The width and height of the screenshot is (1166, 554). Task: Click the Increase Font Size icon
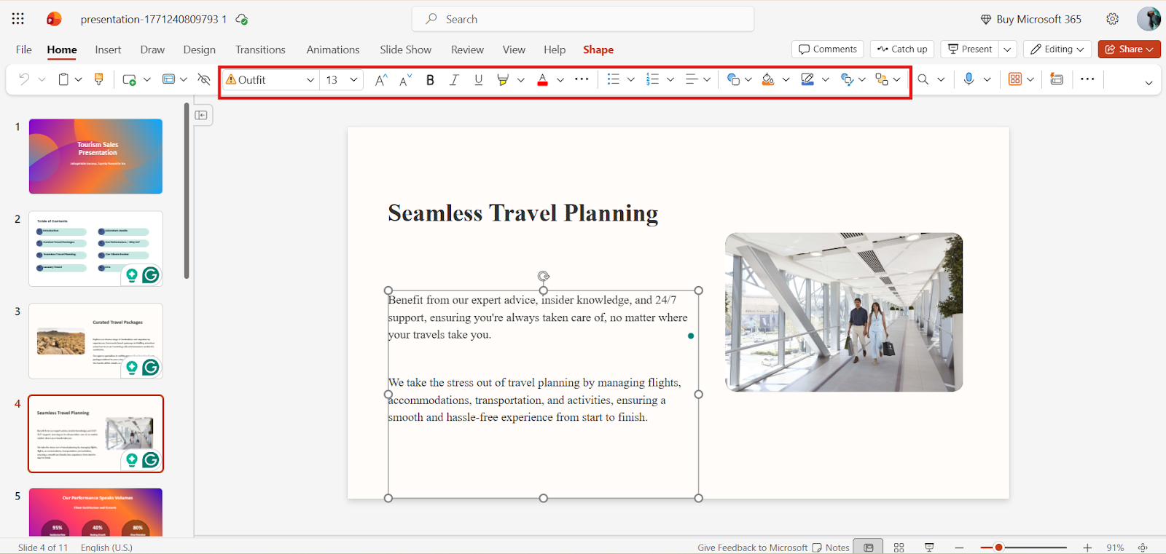pyautogui.click(x=381, y=80)
